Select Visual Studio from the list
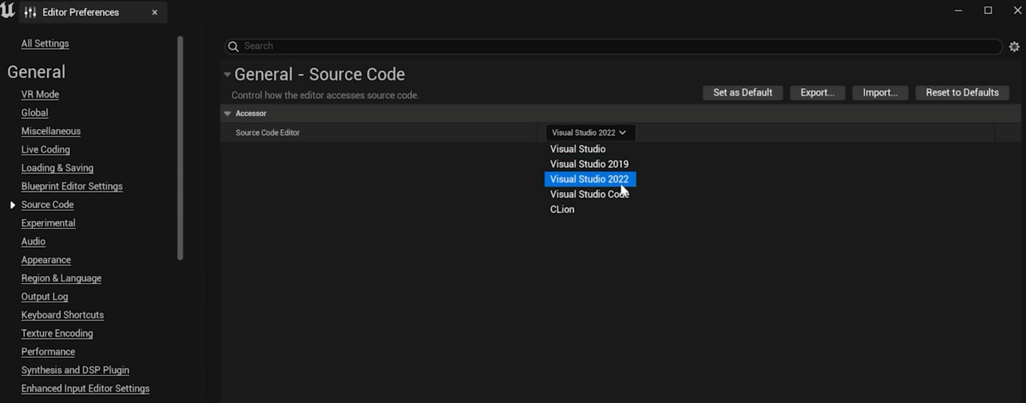Viewport: 1026px width, 403px height. pos(578,149)
